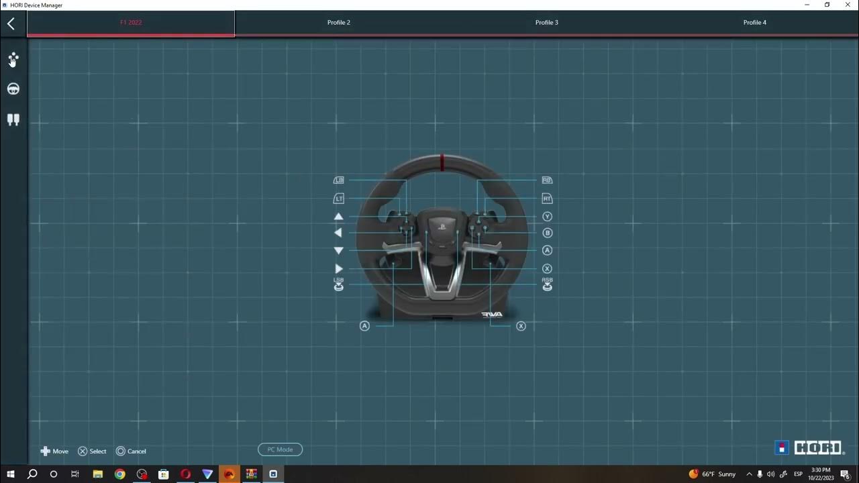Click the RSB stick icon on the diagram

[547, 286]
